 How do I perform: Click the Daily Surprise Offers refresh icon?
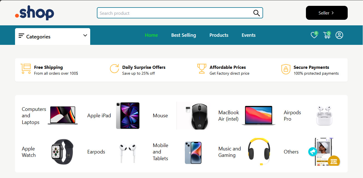coord(114,69)
